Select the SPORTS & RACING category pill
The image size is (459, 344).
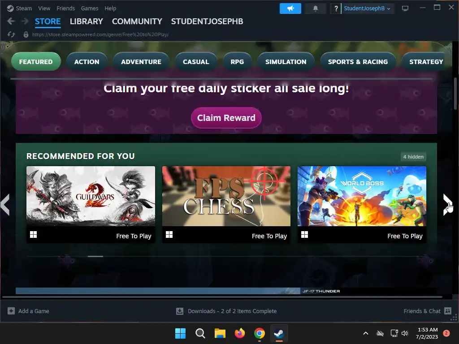coord(358,61)
